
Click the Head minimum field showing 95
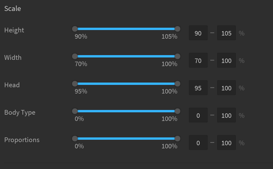click(x=198, y=88)
